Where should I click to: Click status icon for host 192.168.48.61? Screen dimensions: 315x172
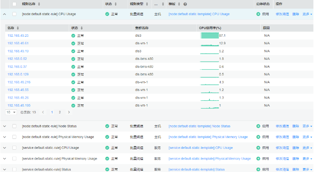pyautogui.click(x=73, y=43)
